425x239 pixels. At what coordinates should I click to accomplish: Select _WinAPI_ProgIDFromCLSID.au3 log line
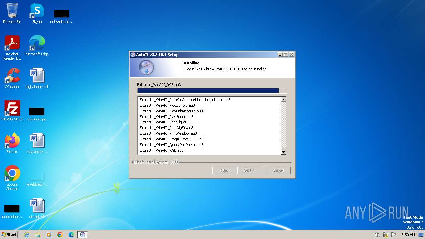click(x=172, y=139)
